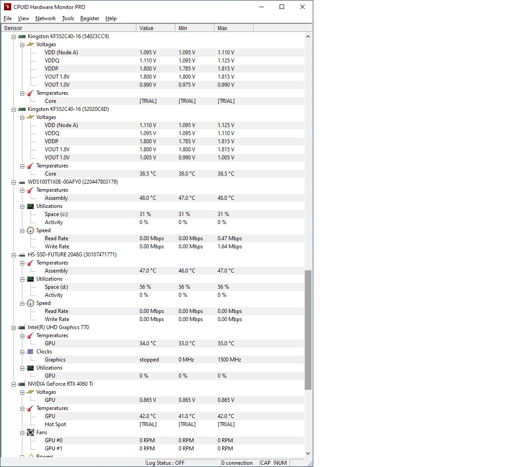Click the Utilizations graph icon under WDS100T1X0E drive
Image resolution: width=517 pixels, height=467 pixels.
tap(31, 207)
